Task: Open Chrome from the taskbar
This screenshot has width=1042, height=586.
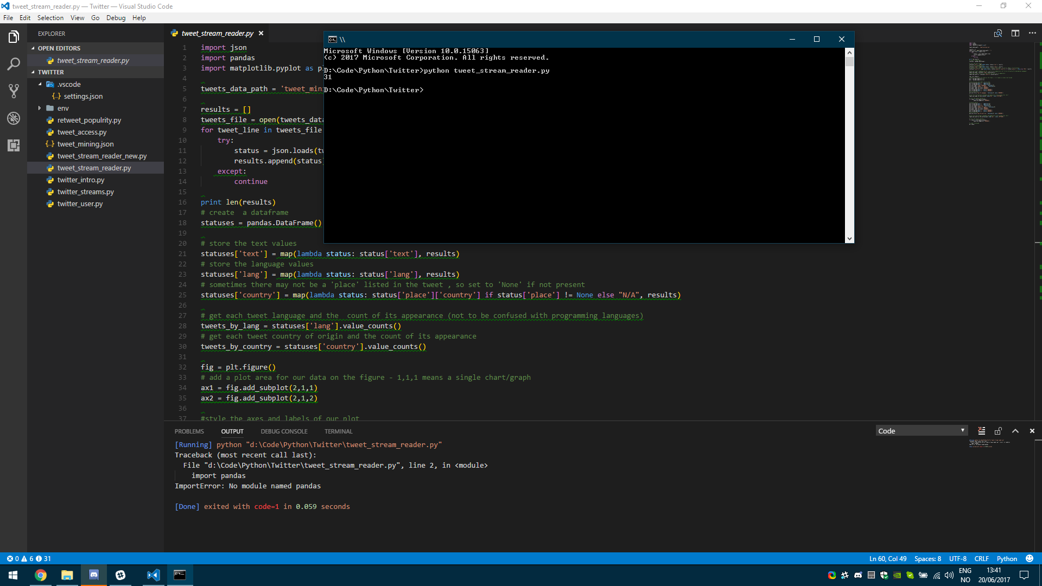Action: (41, 575)
